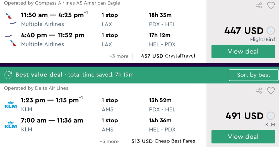The height and width of the screenshot is (147, 279).
Task: Click the KLM logo on 7:00 am flight
Action: click(x=11, y=124)
